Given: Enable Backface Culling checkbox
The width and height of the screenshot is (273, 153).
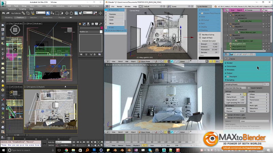Looking at the screenshot, I should tap(200, 35).
